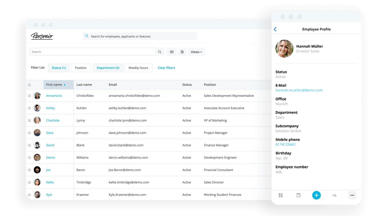Click Ashby's avatar picture
The width and height of the screenshot is (388, 216).
click(x=37, y=108)
